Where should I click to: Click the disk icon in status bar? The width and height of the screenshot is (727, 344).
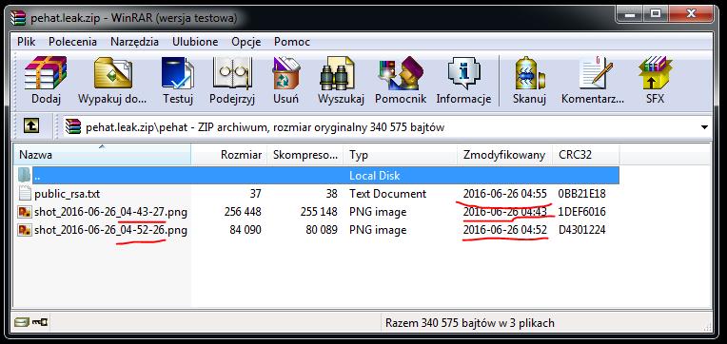coord(21,322)
